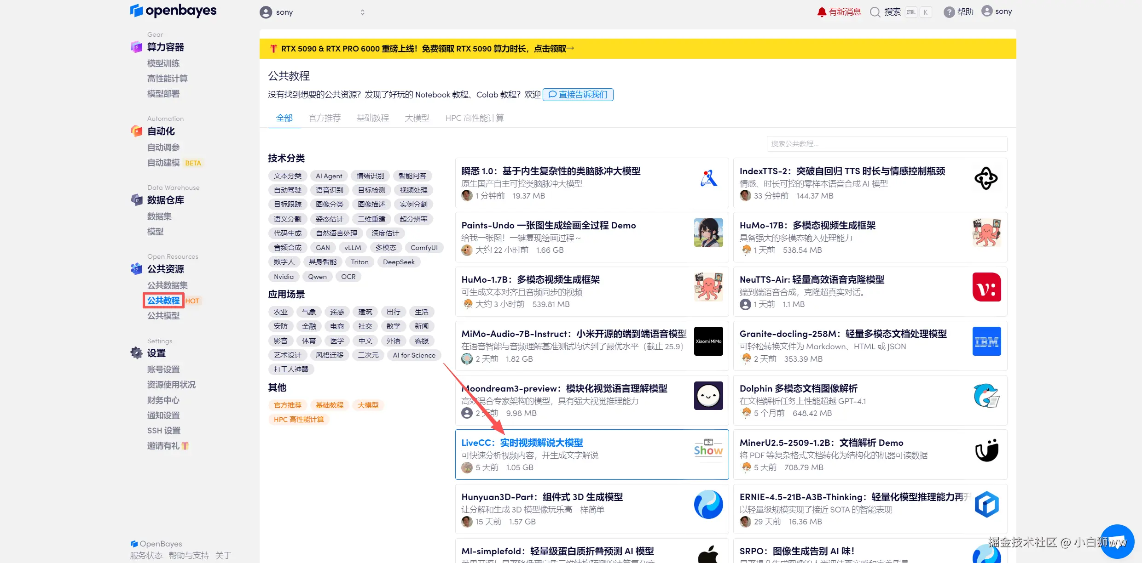Click the Data Warehouse sidebar icon
This screenshot has height=563, width=1142.
136,200
